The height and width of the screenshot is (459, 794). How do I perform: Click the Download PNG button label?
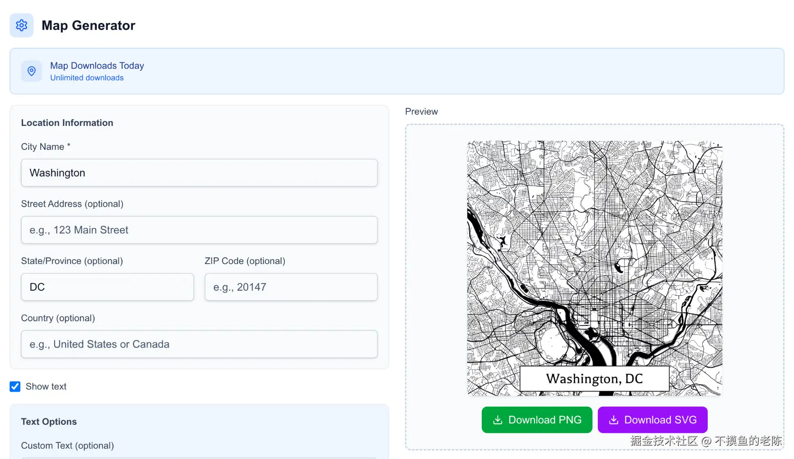click(x=545, y=420)
